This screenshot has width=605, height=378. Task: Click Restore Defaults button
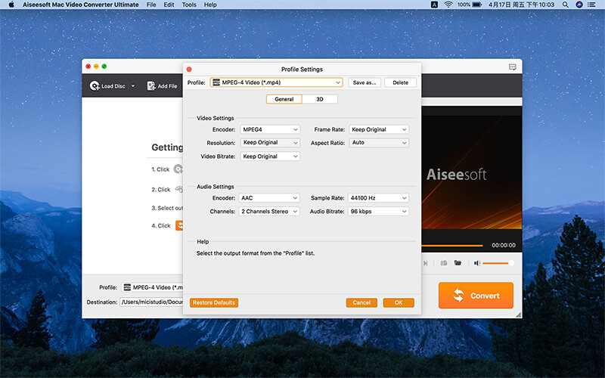click(x=214, y=302)
